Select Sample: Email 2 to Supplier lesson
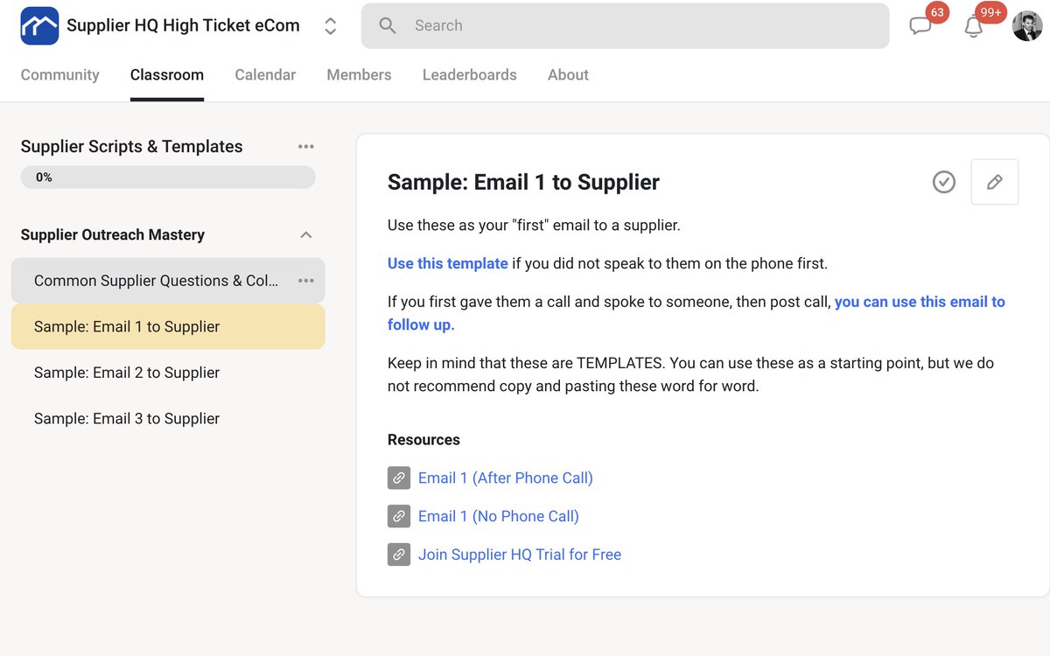The height and width of the screenshot is (656, 1050). [x=127, y=373]
